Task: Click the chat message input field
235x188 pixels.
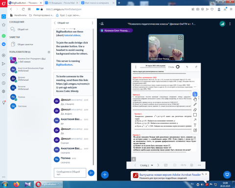Action: (x=70, y=173)
